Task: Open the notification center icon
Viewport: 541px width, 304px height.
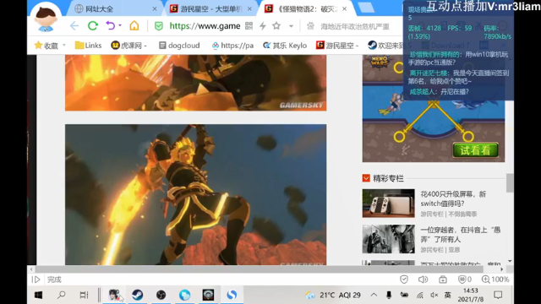Action: [498, 295]
